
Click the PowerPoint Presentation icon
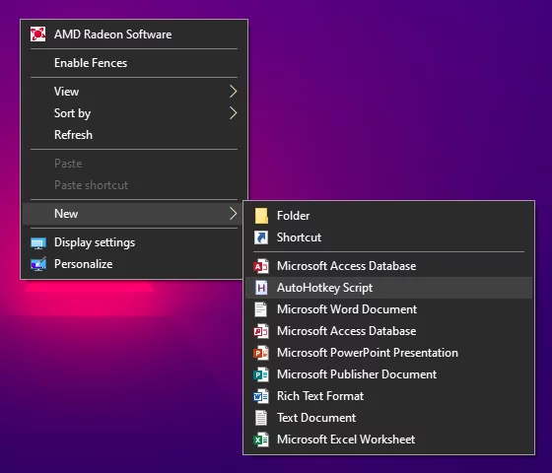pos(261,353)
